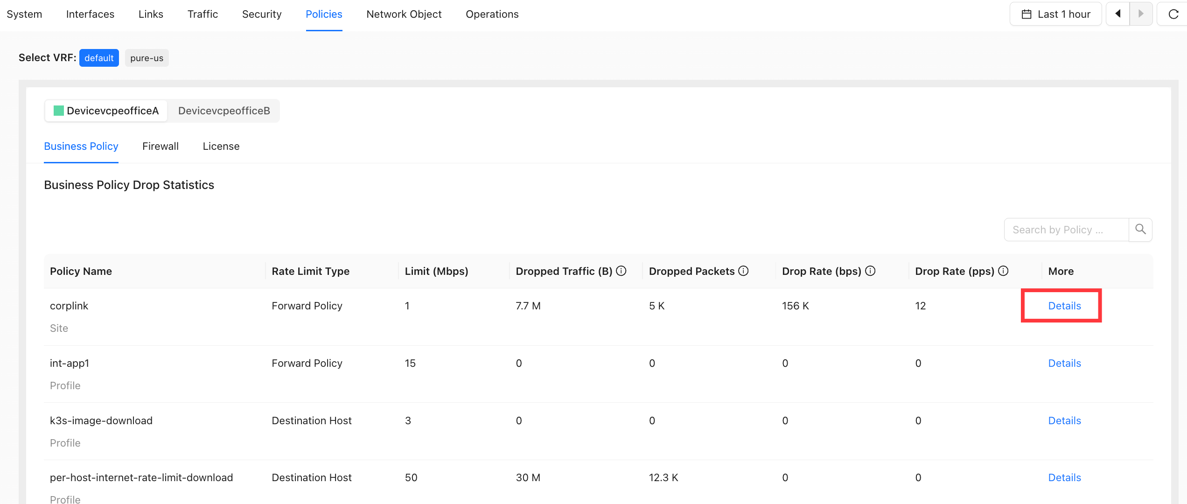
Task: Open the Network Object tab
Action: tap(404, 14)
